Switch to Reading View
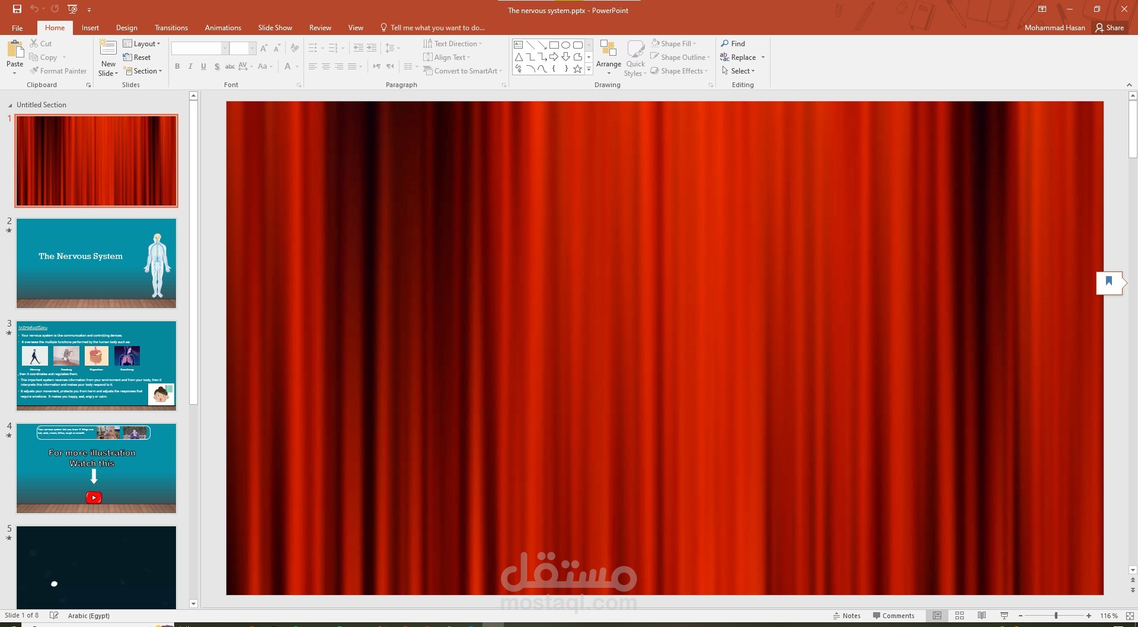The width and height of the screenshot is (1138, 627). (982, 616)
